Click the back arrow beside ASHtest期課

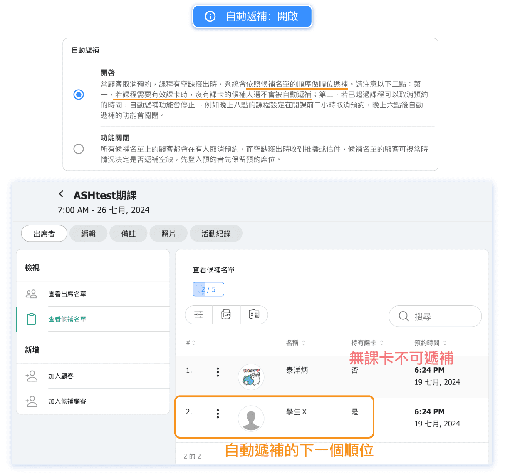click(x=61, y=194)
